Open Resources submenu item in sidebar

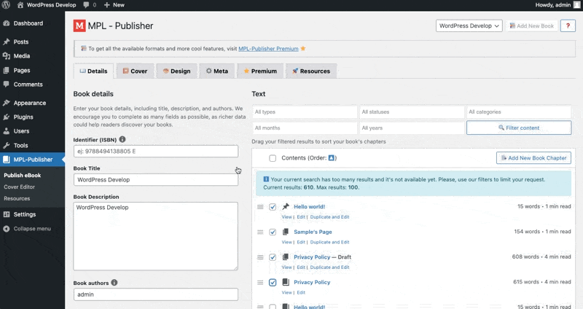[17, 198]
